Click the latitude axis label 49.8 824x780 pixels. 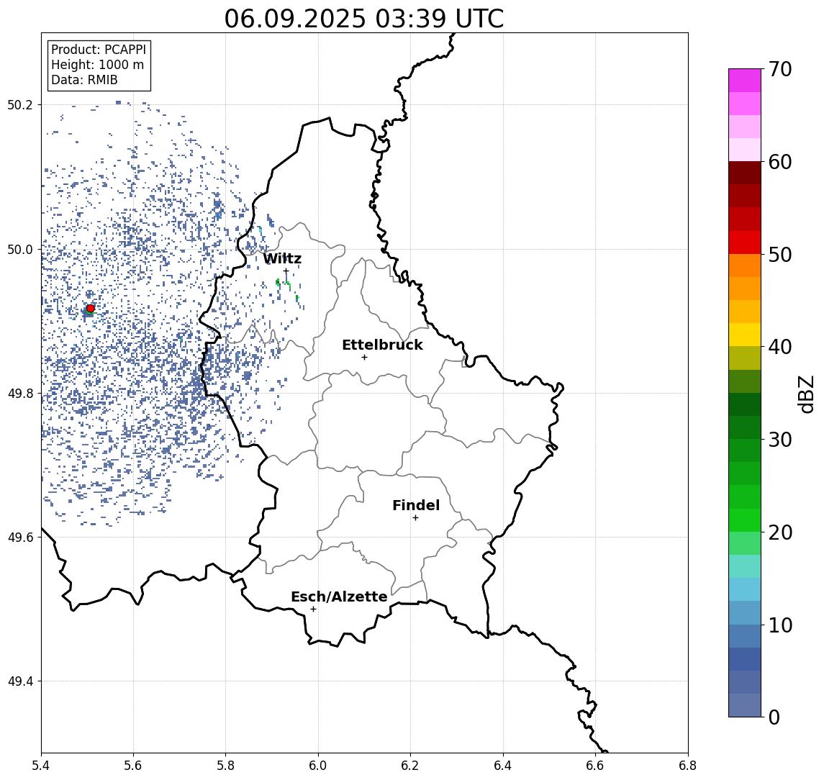pos(20,393)
